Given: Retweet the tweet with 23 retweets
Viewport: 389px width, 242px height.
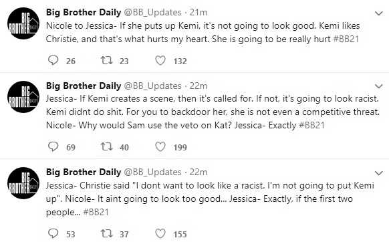Looking at the screenshot, I should pos(107,60).
